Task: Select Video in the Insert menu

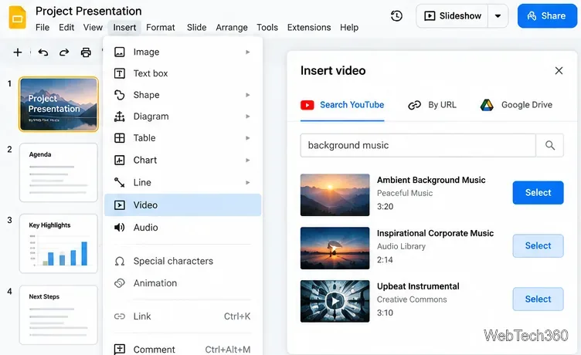Action: tap(182, 205)
